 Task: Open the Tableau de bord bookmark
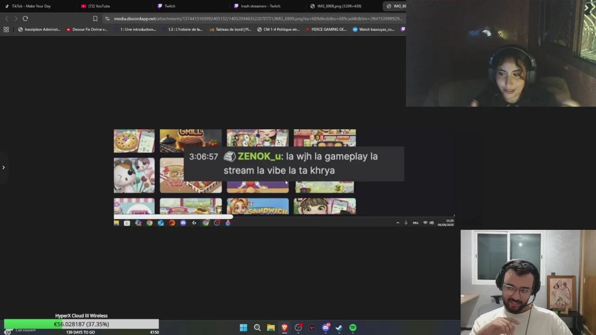(x=230, y=29)
